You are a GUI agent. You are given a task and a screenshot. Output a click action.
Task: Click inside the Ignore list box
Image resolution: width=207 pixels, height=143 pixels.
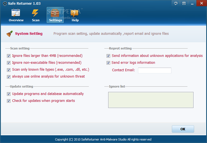[151, 100]
